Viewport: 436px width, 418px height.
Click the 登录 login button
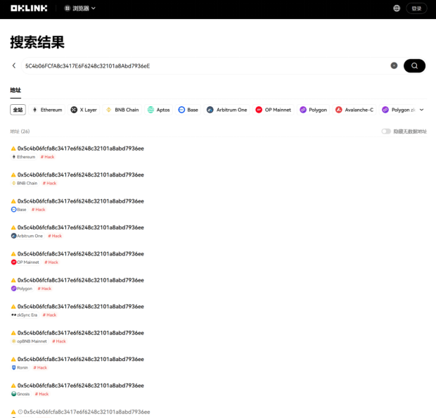click(416, 8)
